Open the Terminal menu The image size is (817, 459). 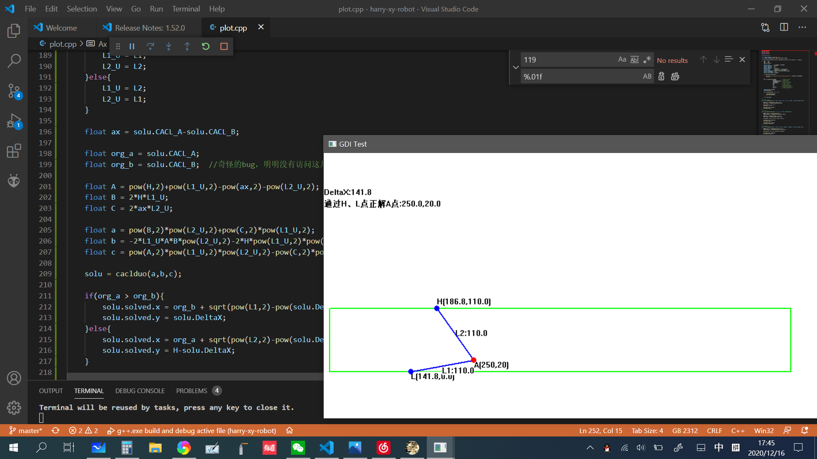[x=186, y=9]
